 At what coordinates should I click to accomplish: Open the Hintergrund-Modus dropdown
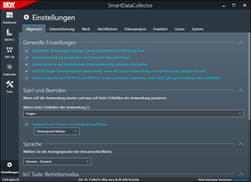pos(57,131)
